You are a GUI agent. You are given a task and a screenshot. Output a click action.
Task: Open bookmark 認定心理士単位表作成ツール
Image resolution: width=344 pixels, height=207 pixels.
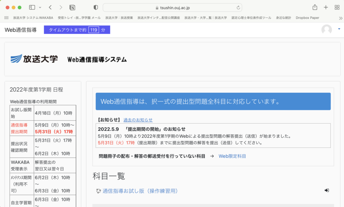pos(251,18)
